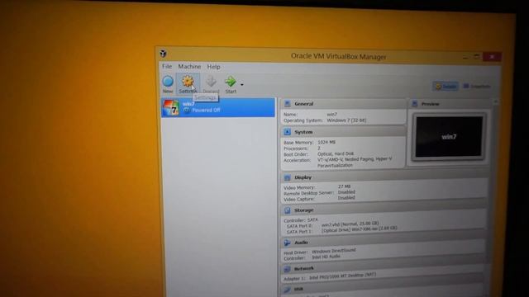Open the System section header link
529x297 pixels.
pos(303,132)
